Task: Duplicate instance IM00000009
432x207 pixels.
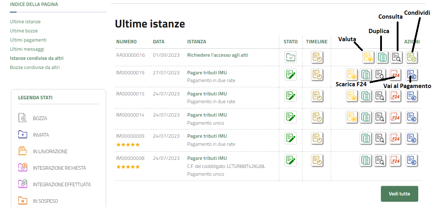Action: [x=366, y=138]
